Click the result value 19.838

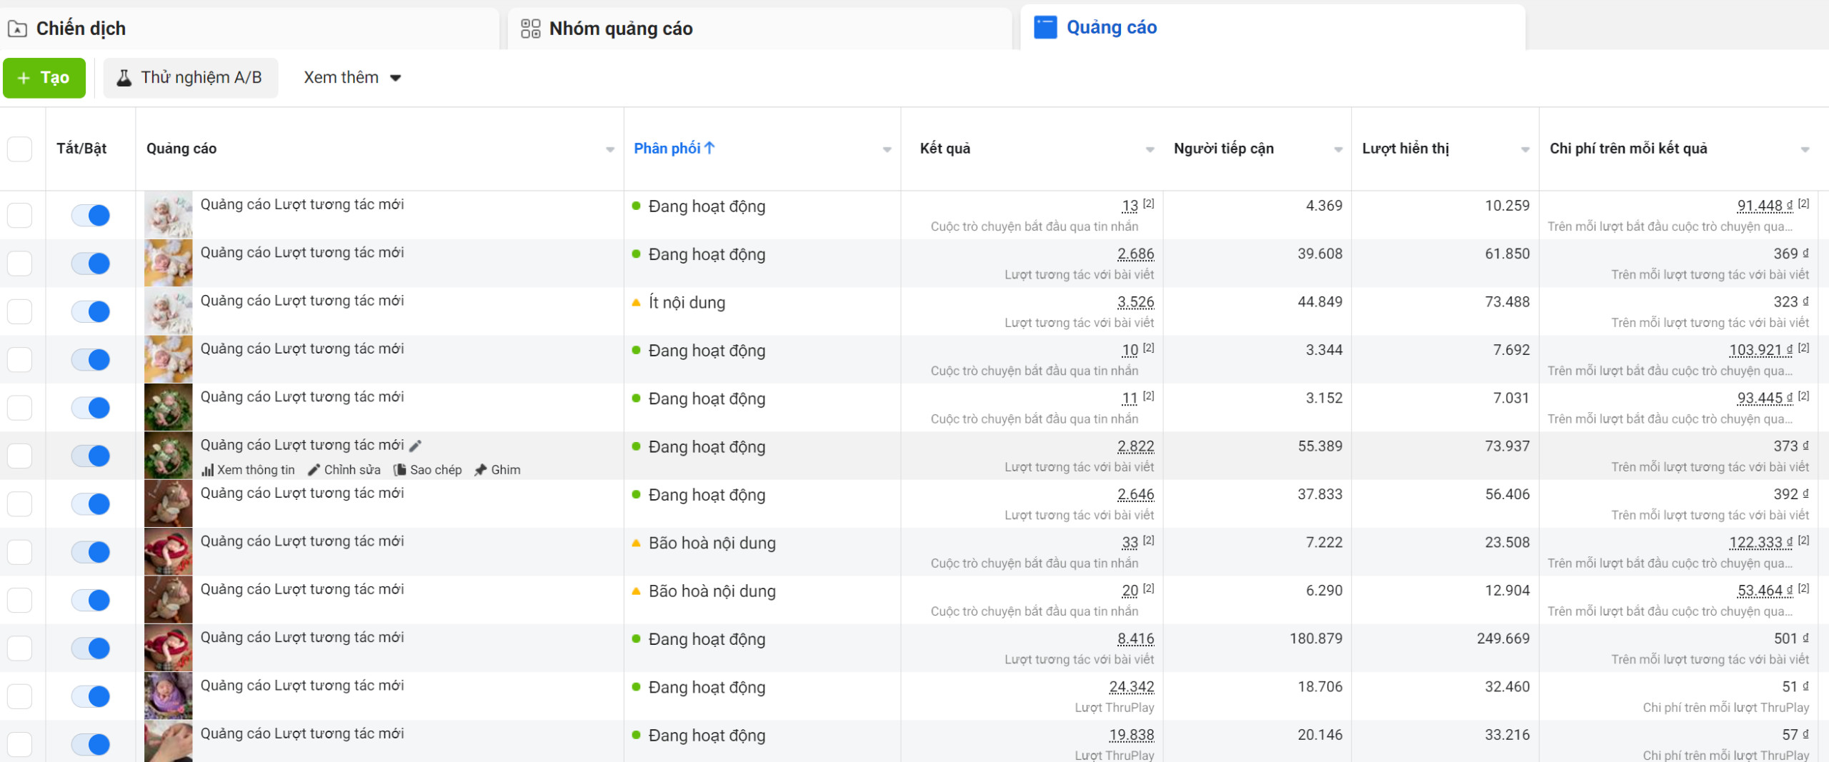coord(1131,735)
